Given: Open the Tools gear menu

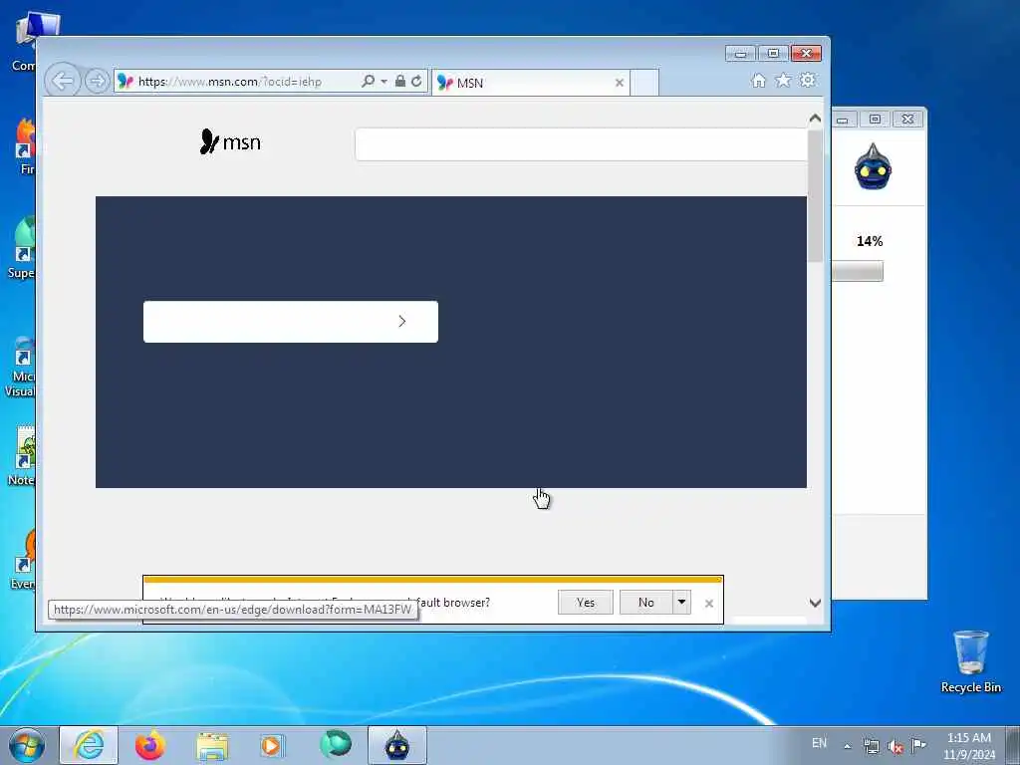Looking at the screenshot, I should coord(807,80).
